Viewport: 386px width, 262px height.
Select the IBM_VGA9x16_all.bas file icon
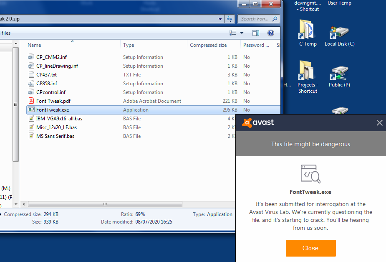(x=31, y=119)
